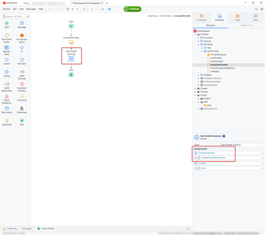The width and height of the screenshot is (265, 235).
Task: Switch to the Widget Tree tab
Action: [246, 25]
